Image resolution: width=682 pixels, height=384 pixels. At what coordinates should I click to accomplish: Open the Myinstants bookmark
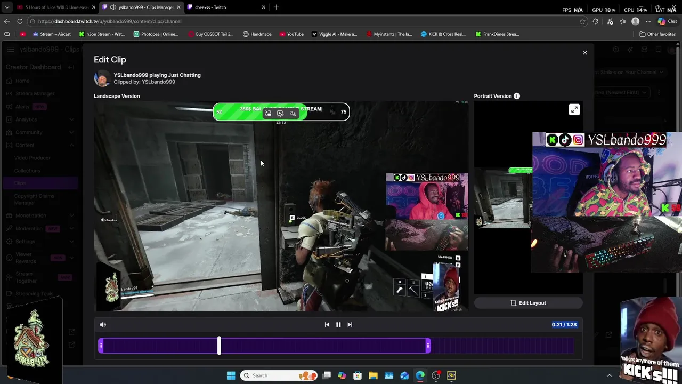coord(389,34)
